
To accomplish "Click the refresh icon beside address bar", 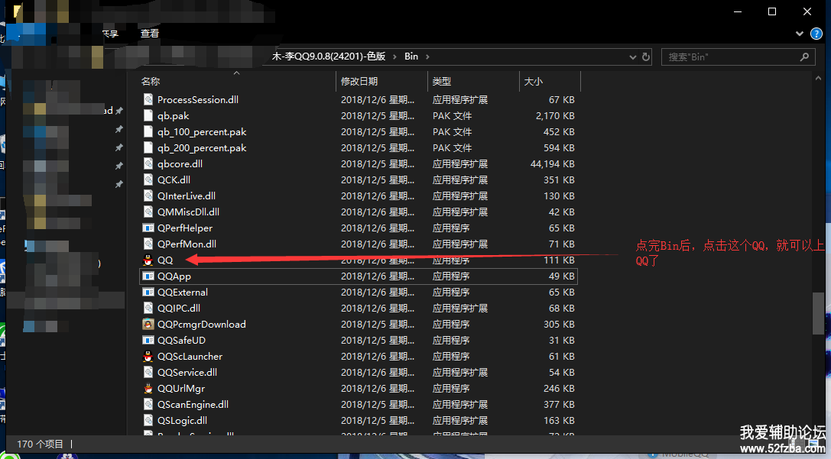I will click(x=646, y=57).
